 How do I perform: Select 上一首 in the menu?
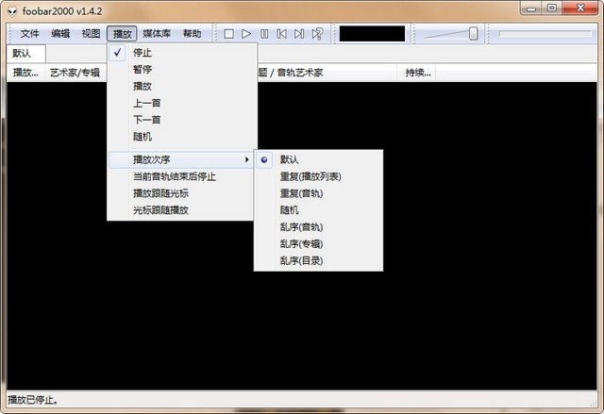coord(183,103)
